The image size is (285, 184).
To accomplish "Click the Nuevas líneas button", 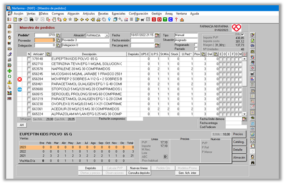I will [139, 168].
